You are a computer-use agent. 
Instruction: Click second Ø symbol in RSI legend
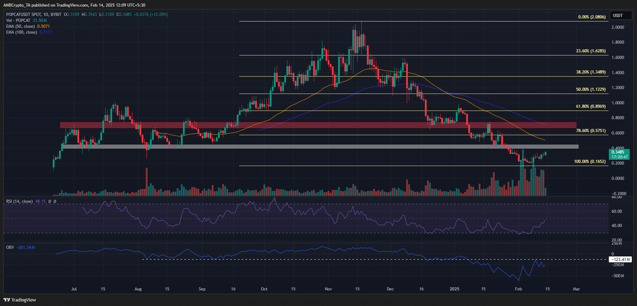(55, 201)
